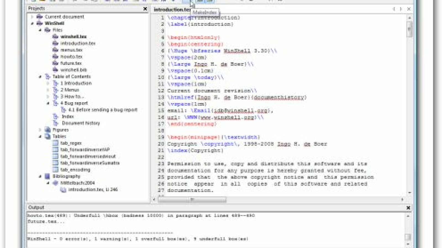Image resolution: width=442 pixels, height=248 pixels.
Task: Click the Mittelbach:2004 reference icon
Action: point(55,183)
